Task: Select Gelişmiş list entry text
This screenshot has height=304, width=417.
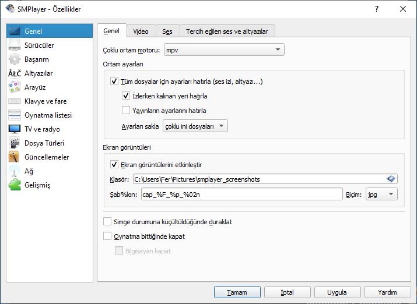Action: pyautogui.click(x=37, y=185)
